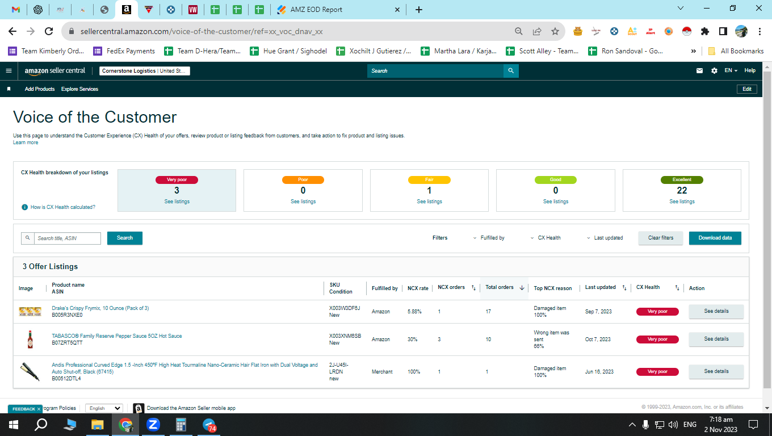Screen dimensions: 772x436
Task: Open Chrome tab search chevron
Action: tap(681, 9)
